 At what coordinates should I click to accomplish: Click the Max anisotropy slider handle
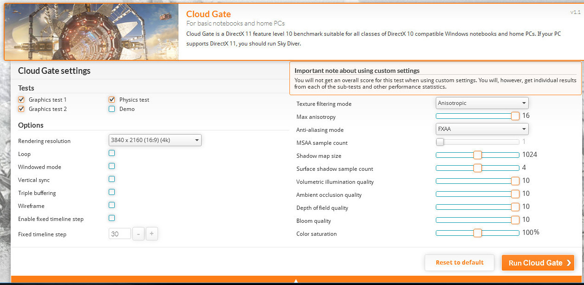click(515, 116)
